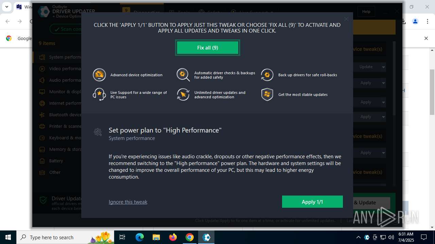This screenshot has height=244, width=435.
Task: Open the Keyboard & mouse category
Action: 57,138
